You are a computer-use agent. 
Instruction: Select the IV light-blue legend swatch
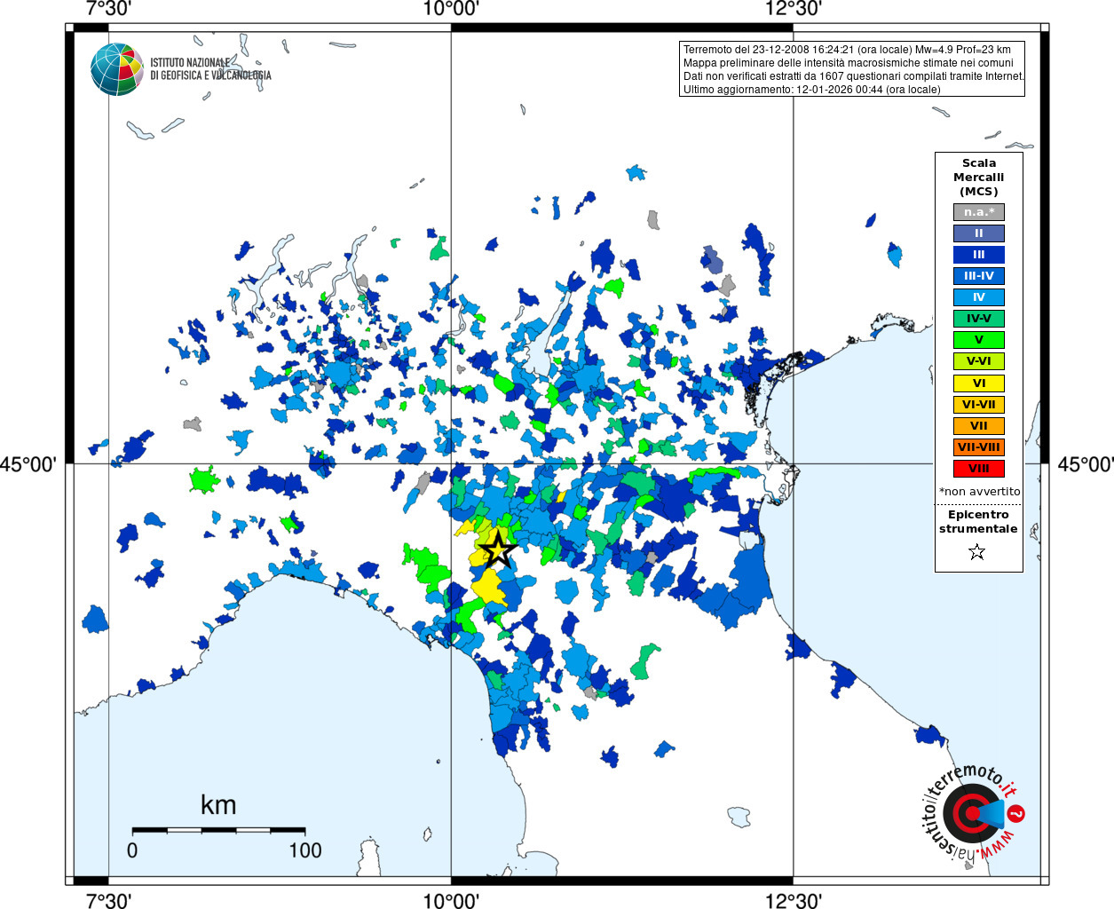[x=979, y=297]
